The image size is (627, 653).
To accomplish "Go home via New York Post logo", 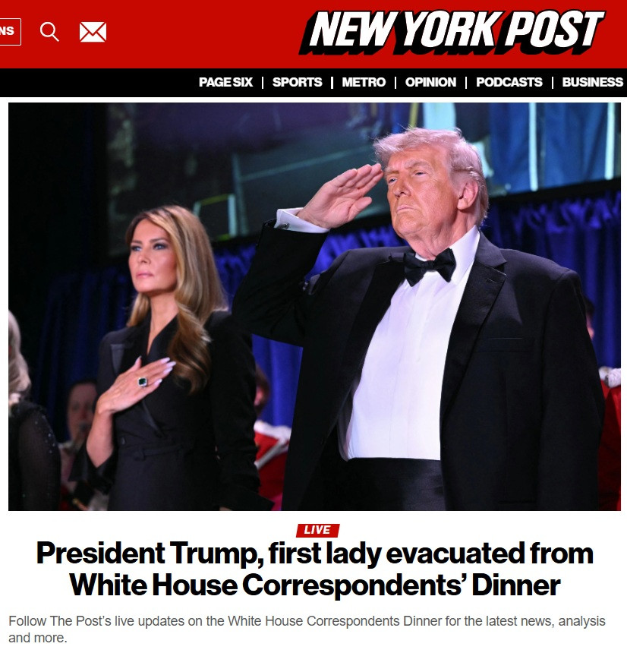I will click(x=452, y=32).
